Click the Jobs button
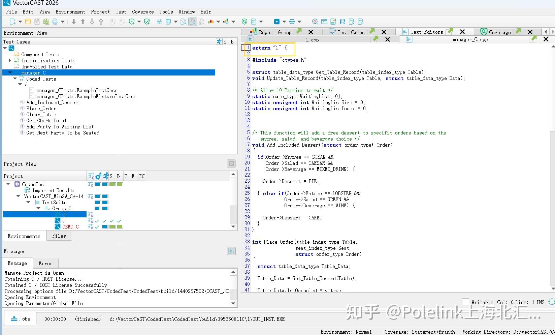Screen dimensions: 555x335 coord(20,318)
